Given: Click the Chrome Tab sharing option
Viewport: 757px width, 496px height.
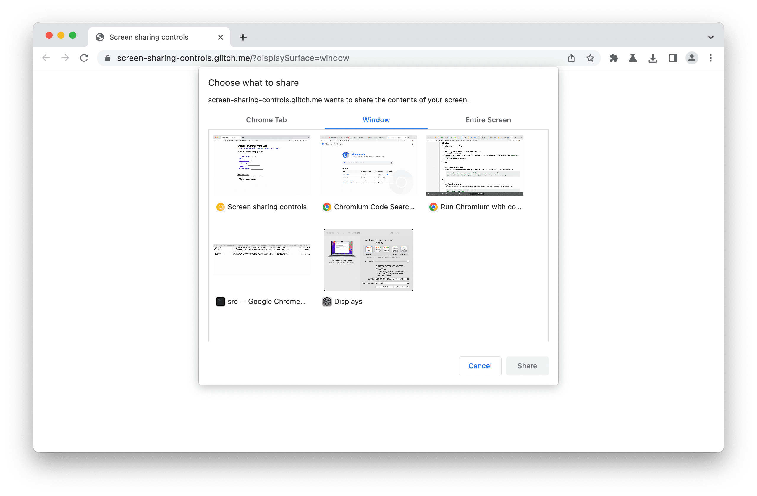Looking at the screenshot, I should [267, 120].
